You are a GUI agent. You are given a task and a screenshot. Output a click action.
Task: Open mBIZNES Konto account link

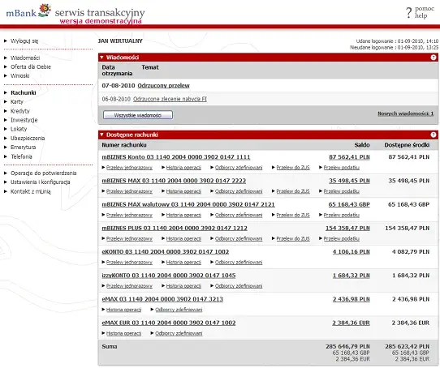(176, 157)
